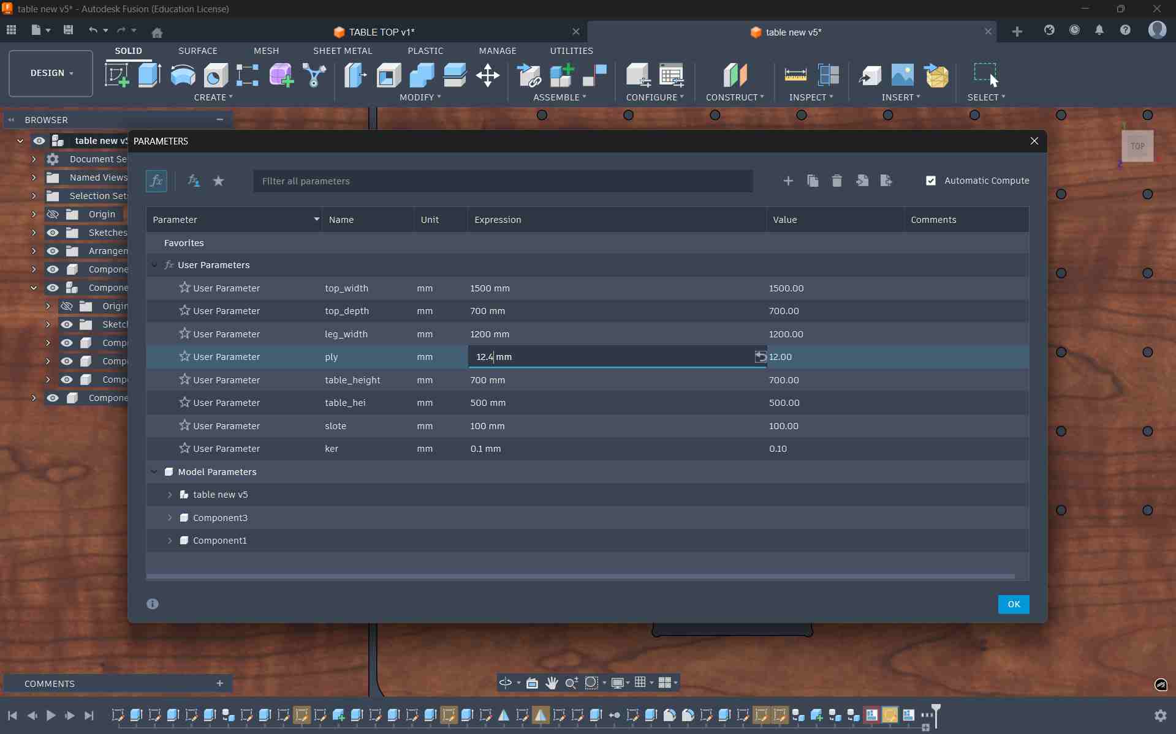Image resolution: width=1176 pixels, height=734 pixels.
Task: Uncheck the Automatic Compute checkbox
Action: pyautogui.click(x=930, y=181)
